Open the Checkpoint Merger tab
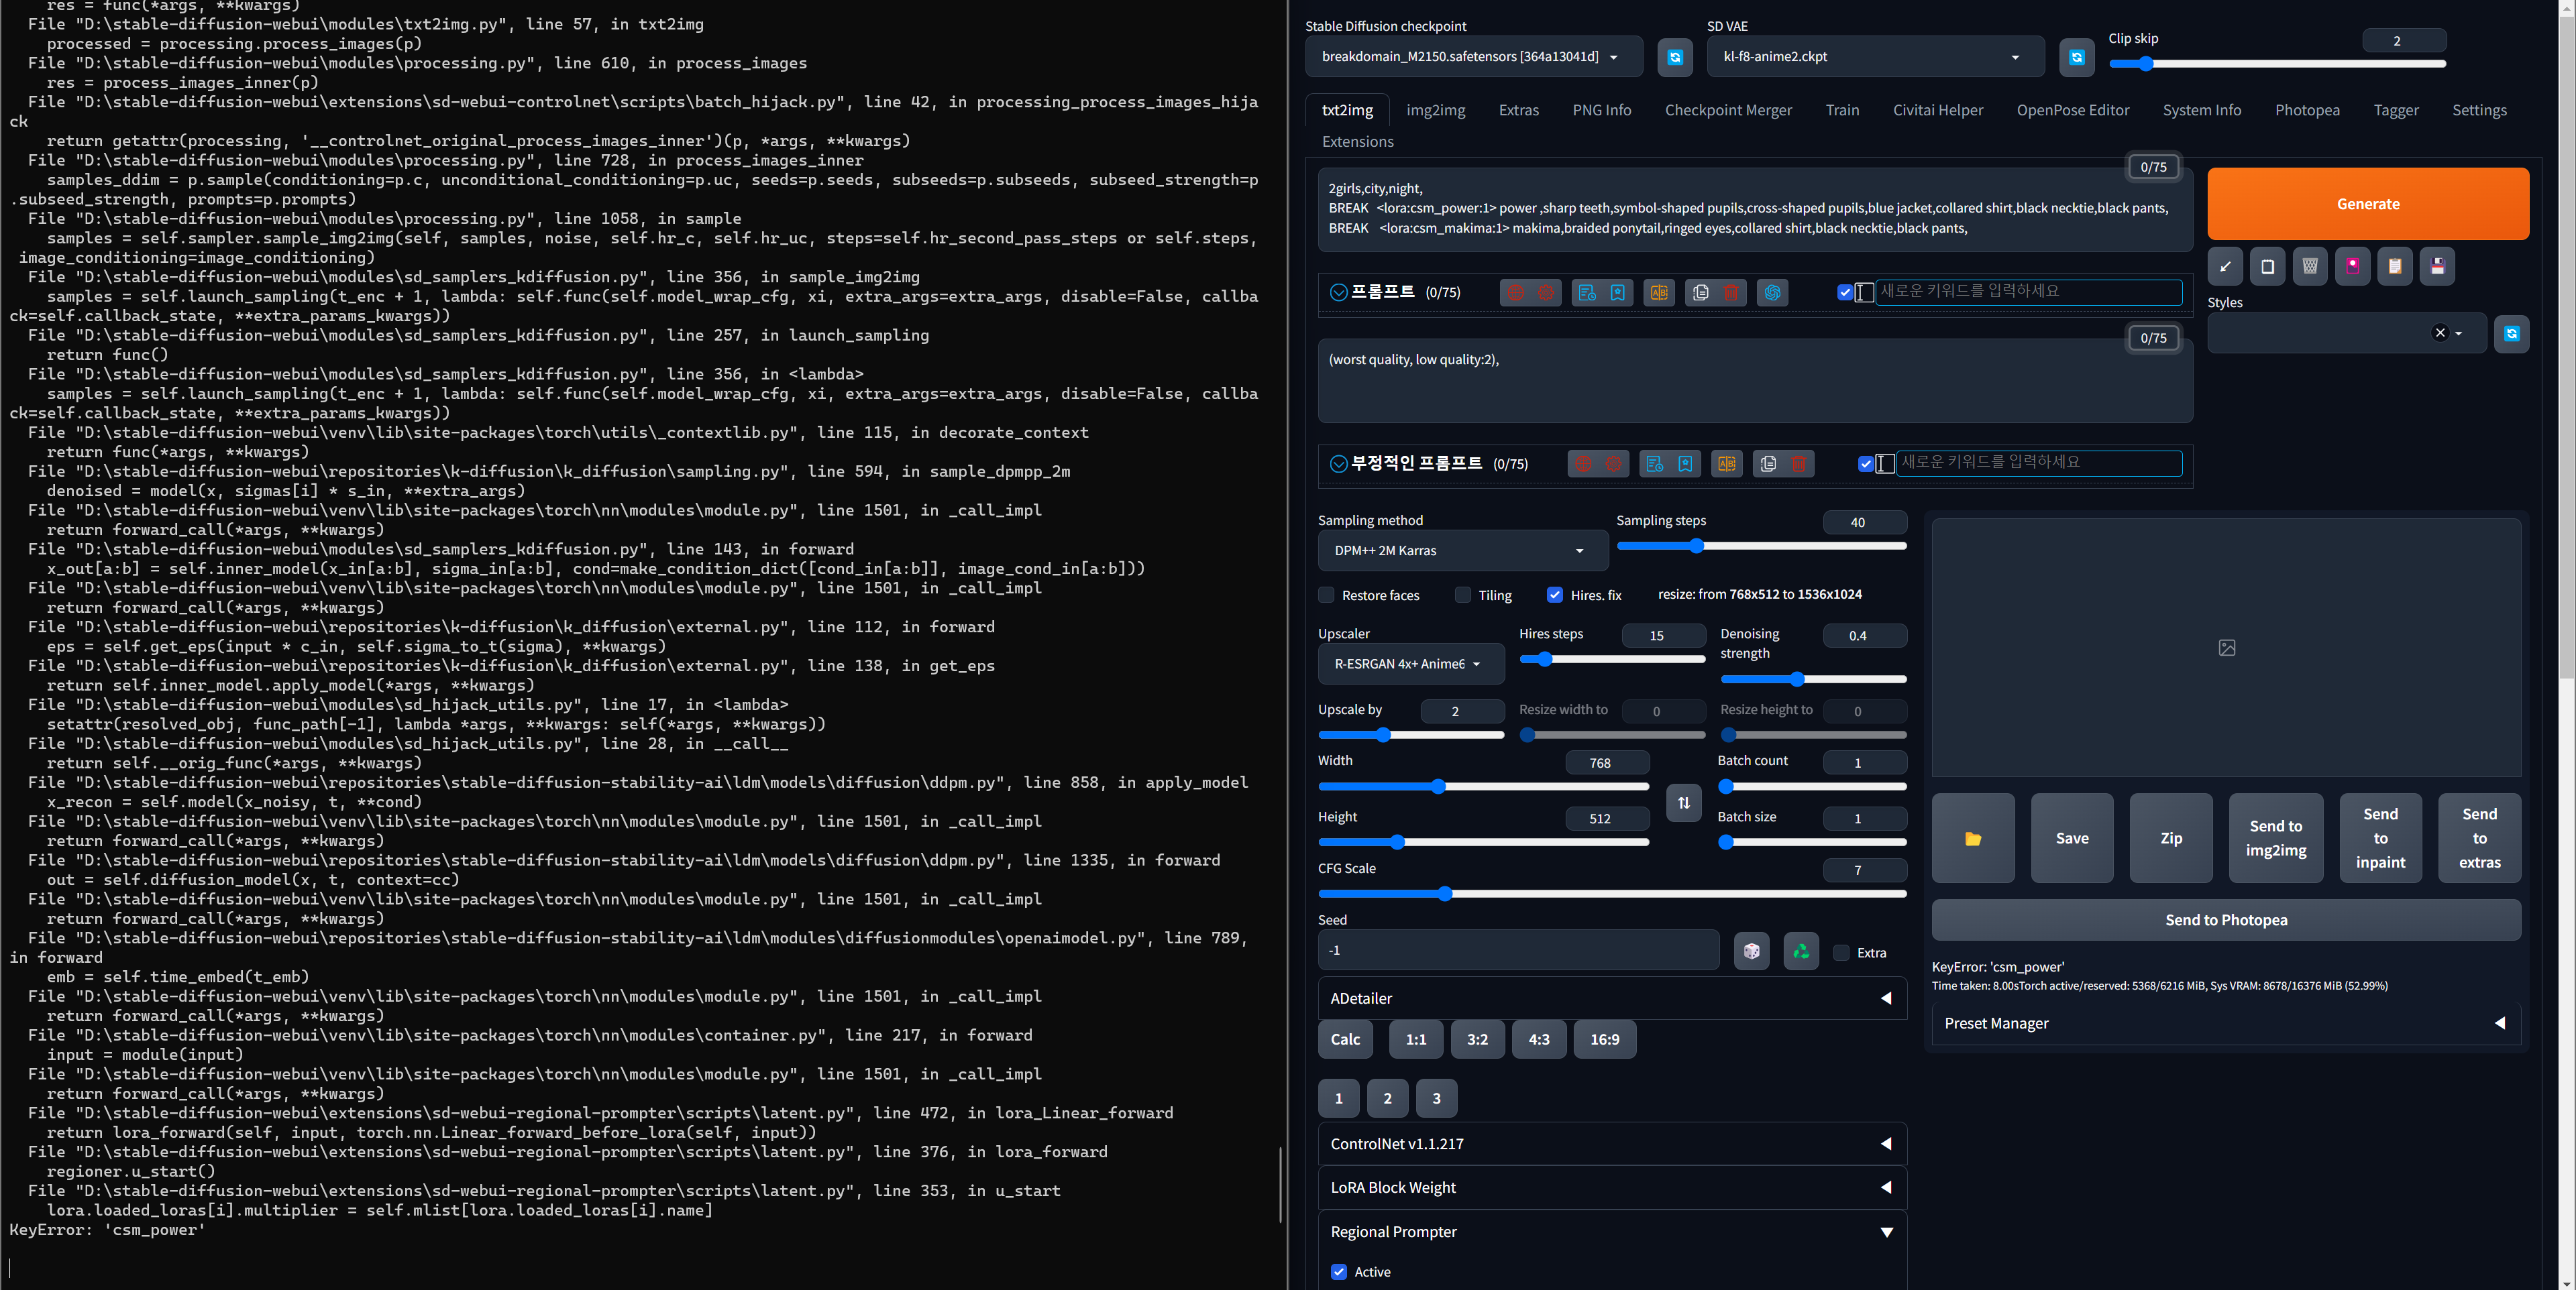 (x=1728, y=110)
